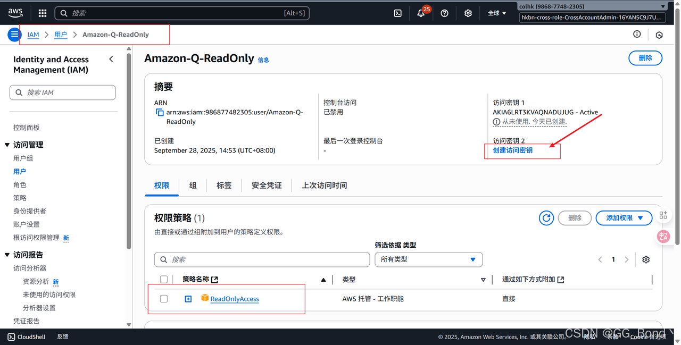This screenshot has height=345, width=681.
Task: Go to IAM breadcrumb link
Action: pos(33,35)
